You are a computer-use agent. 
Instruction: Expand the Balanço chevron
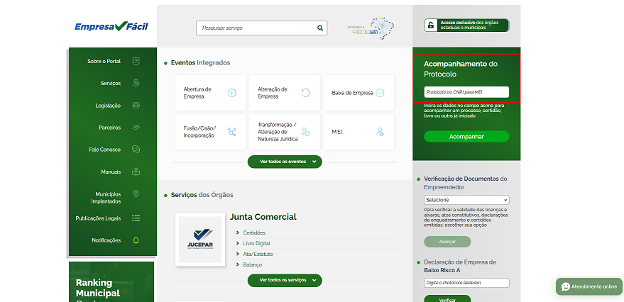click(x=238, y=264)
